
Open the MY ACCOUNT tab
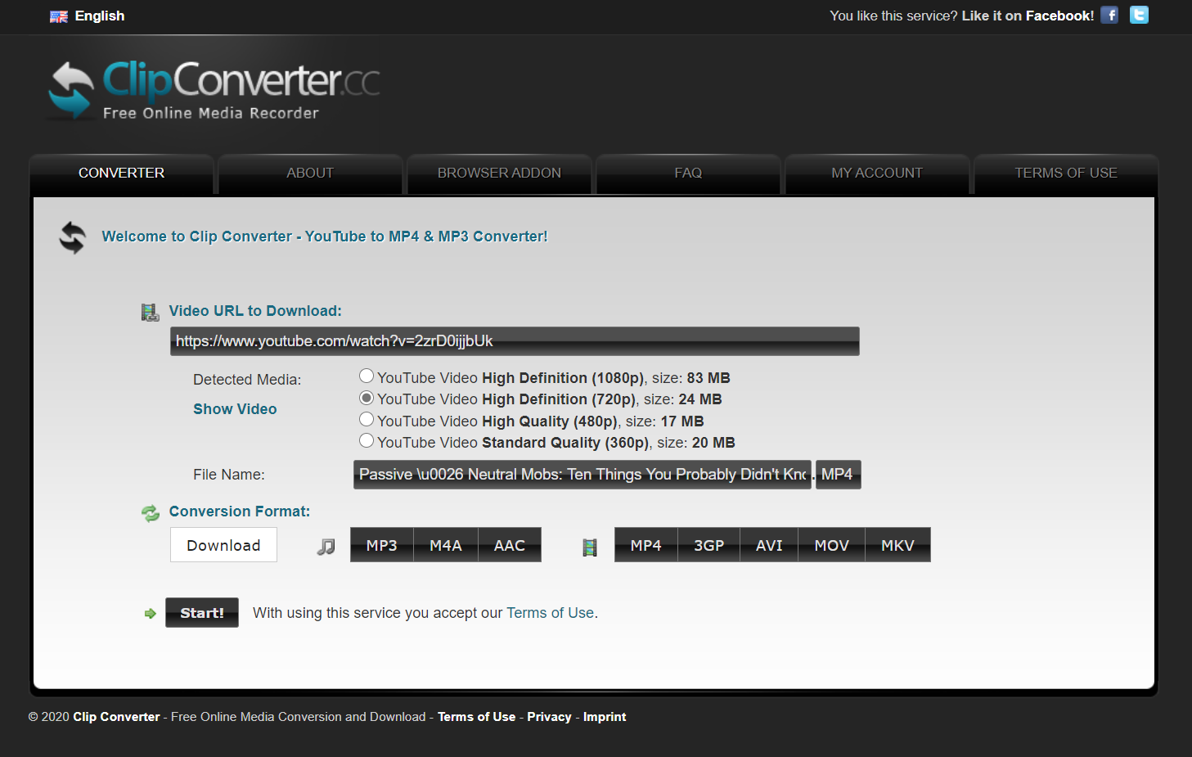[x=877, y=173]
